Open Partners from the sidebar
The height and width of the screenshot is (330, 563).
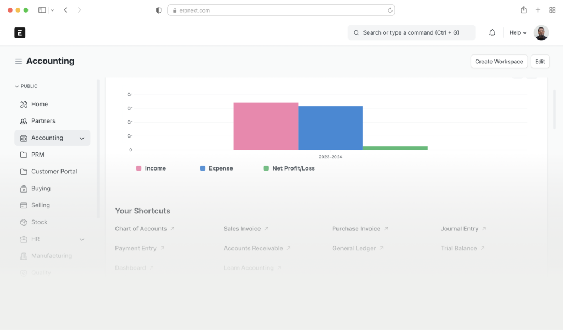pyautogui.click(x=43, y=121)
